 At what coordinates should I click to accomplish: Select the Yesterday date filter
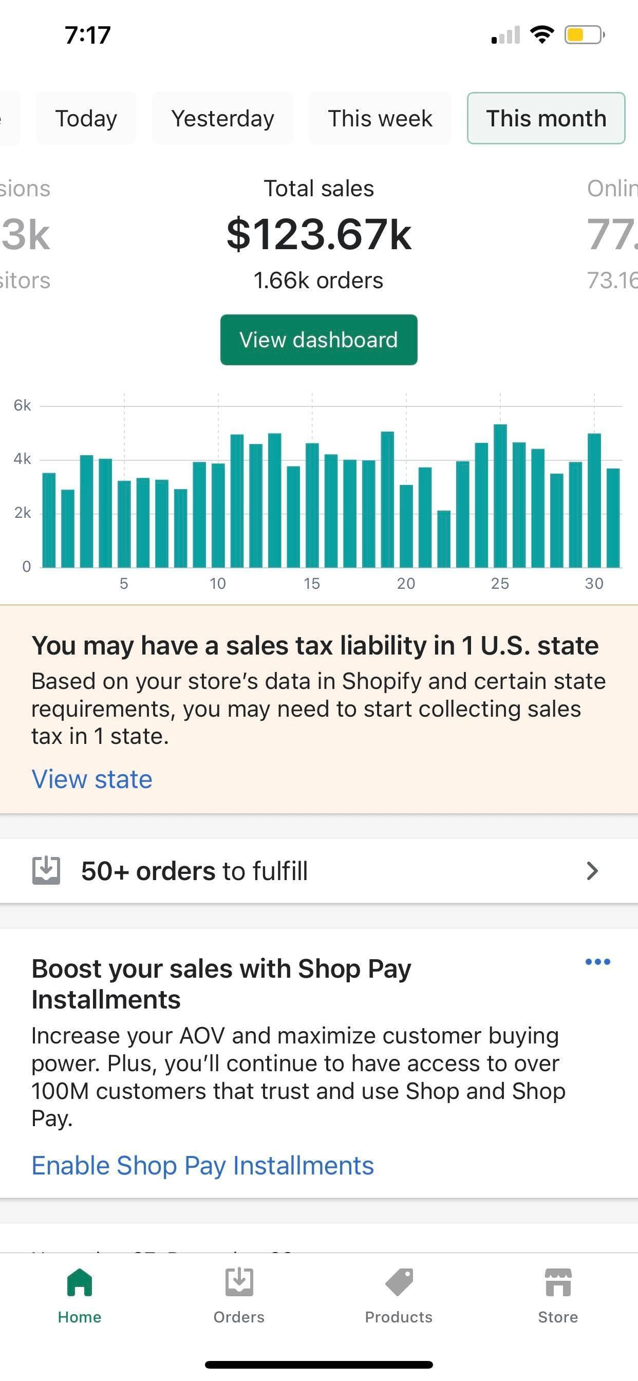tap(222, 118)
